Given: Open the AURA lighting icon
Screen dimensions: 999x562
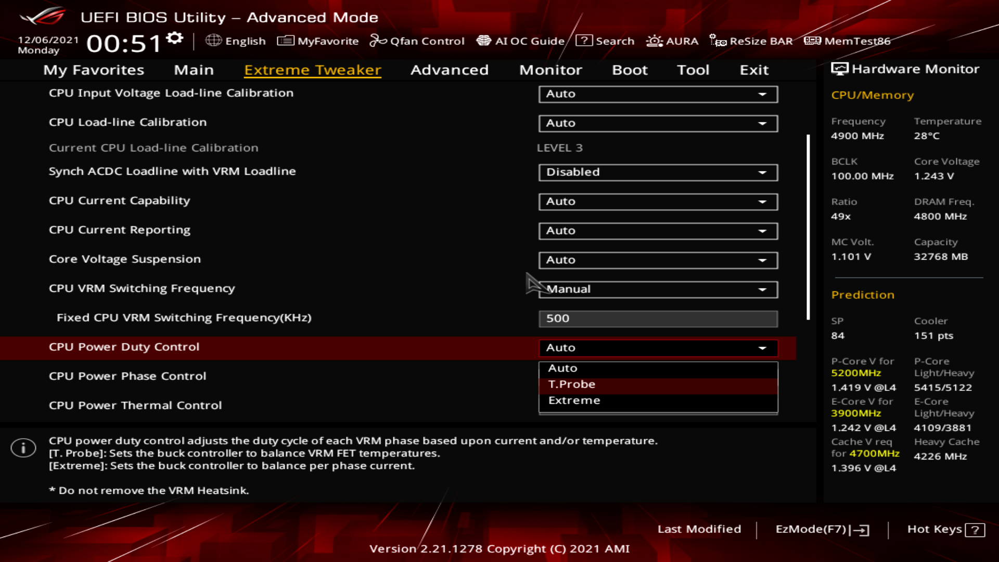Looking at the screenshot, I should 654,41.
